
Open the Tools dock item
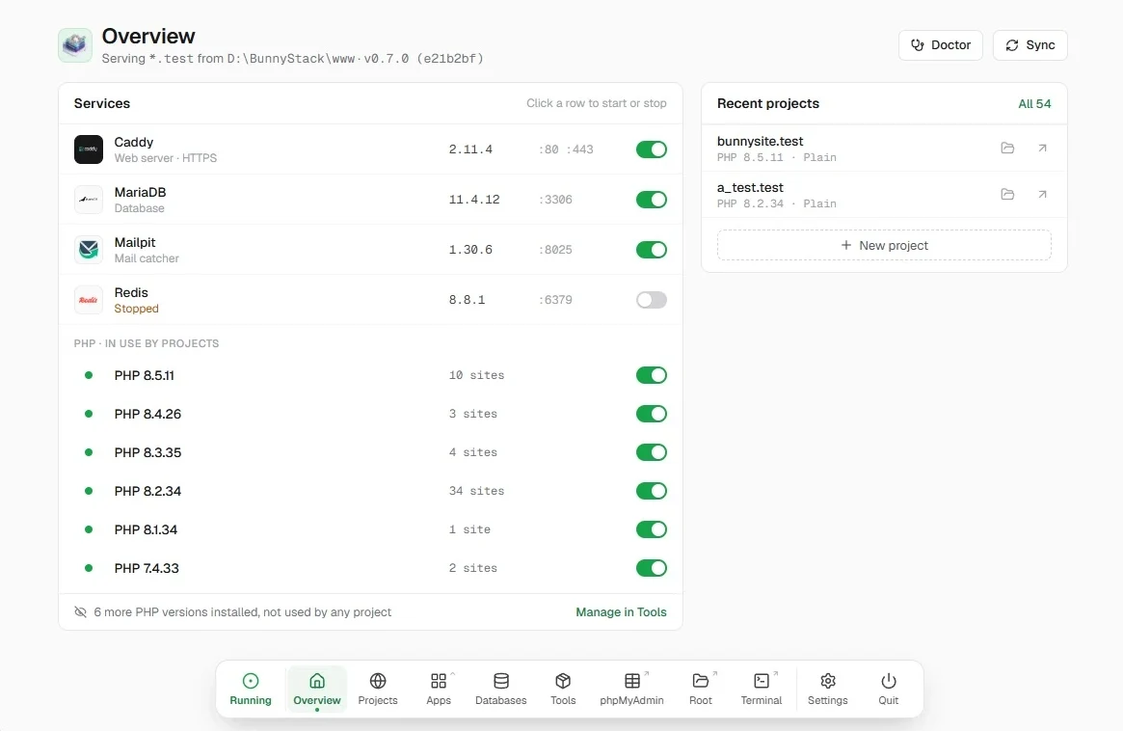[563, 689]
